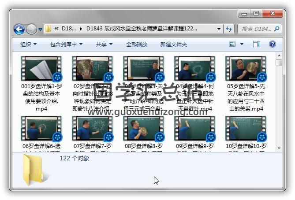Select video thumbnail 07罗盘详解7
The width and height of the screenshot is (295, 200).
pyautogui.click(x=93, y=129)
